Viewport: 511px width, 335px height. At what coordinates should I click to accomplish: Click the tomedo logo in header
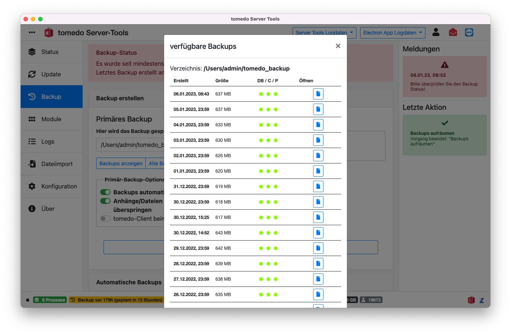coord(49,33)
